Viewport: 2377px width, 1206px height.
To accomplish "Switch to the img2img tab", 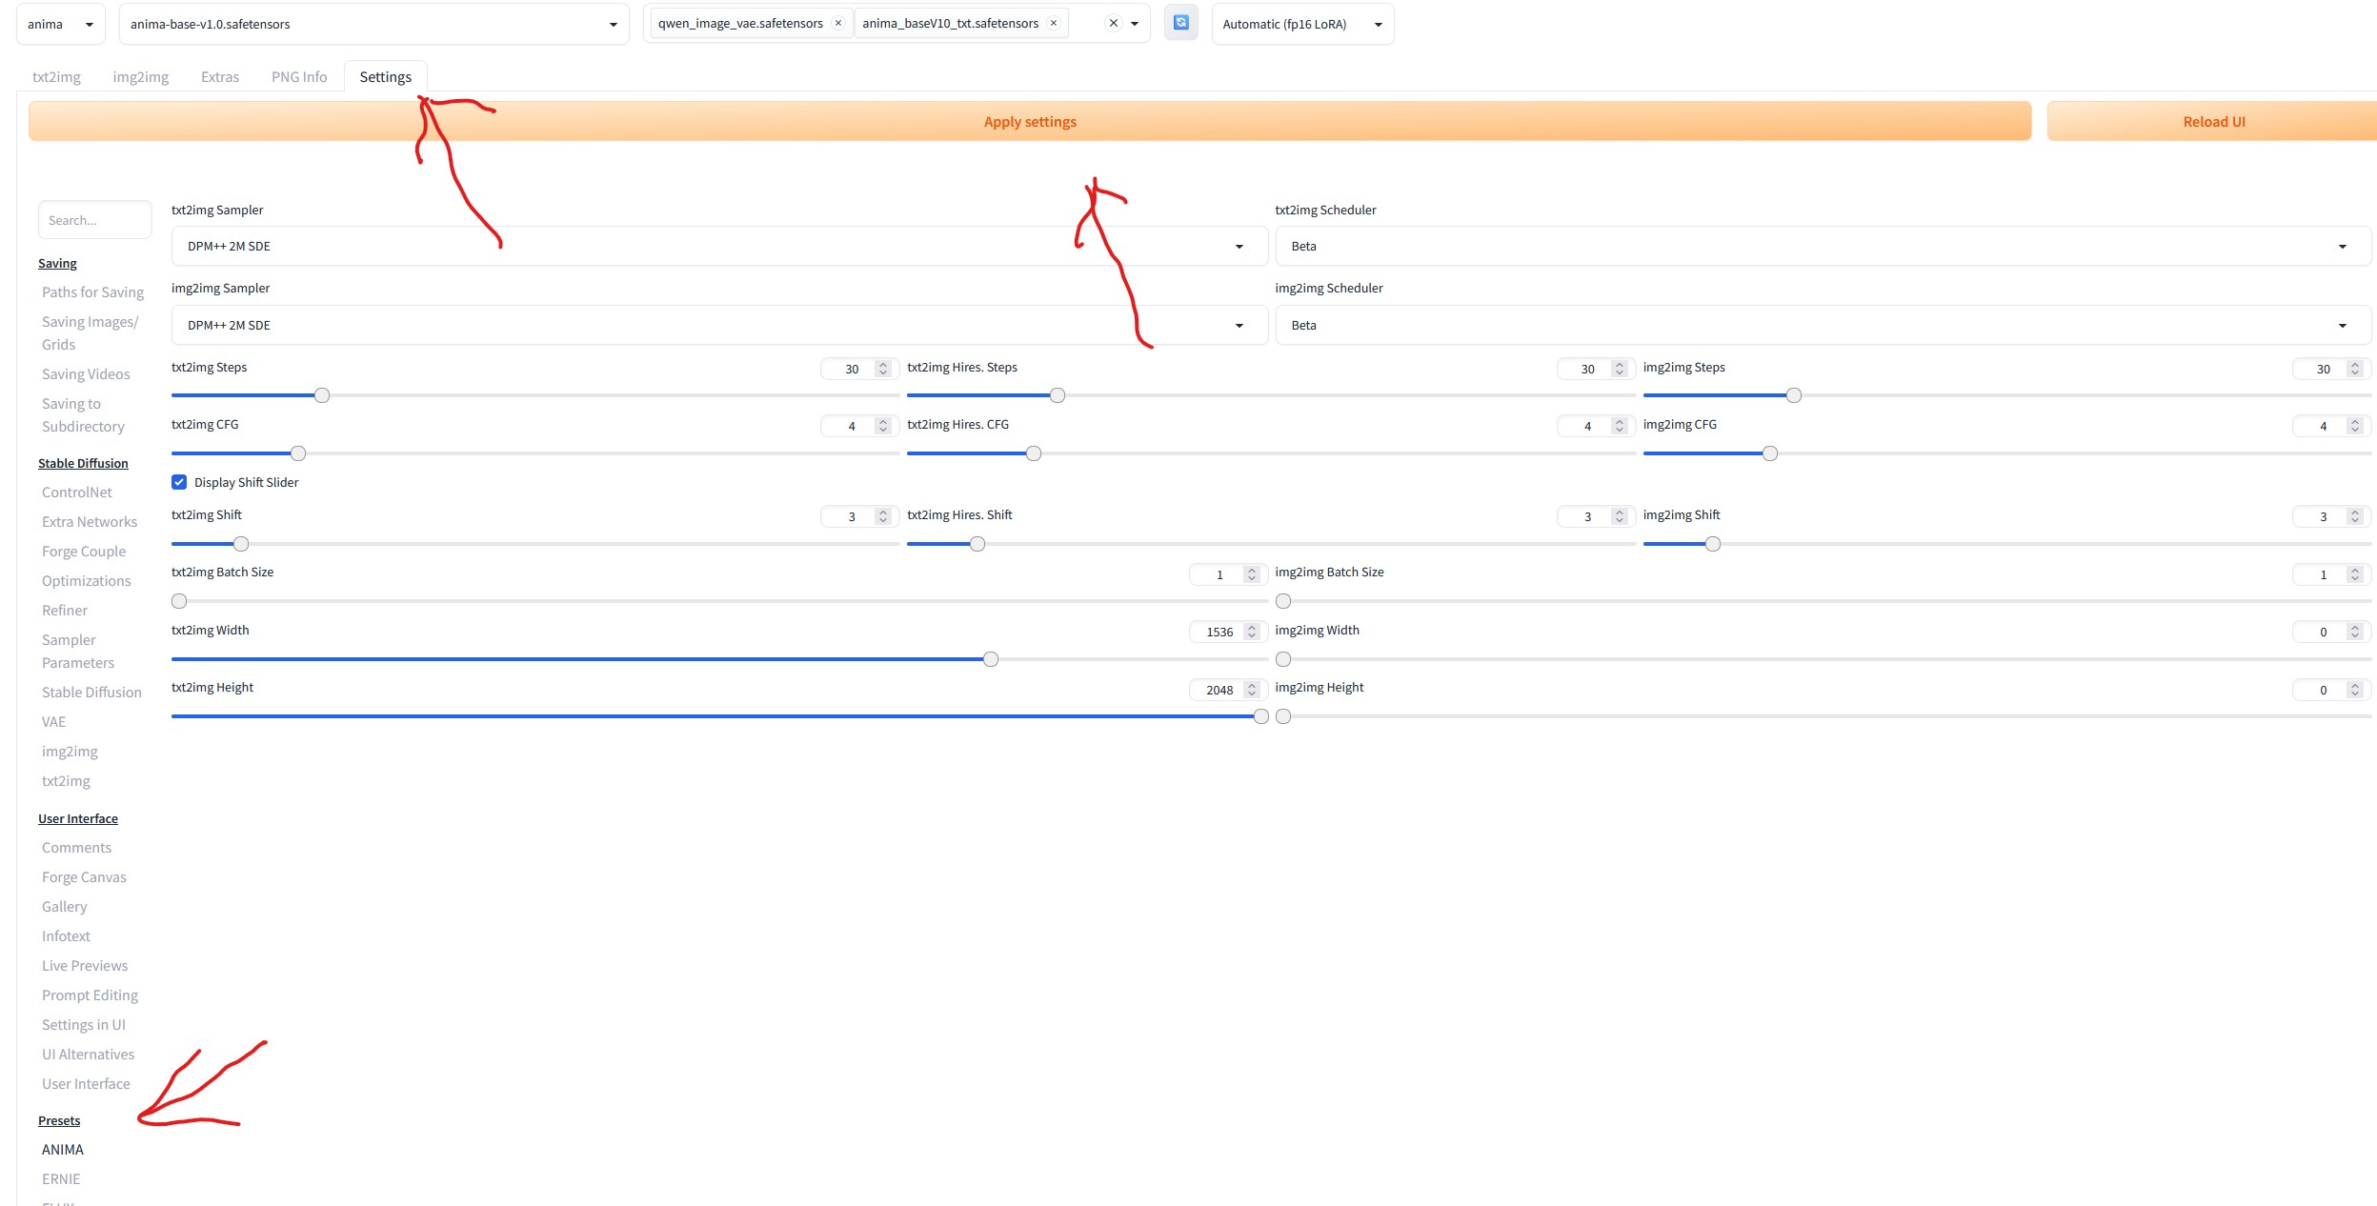I will tap(141, 77).
